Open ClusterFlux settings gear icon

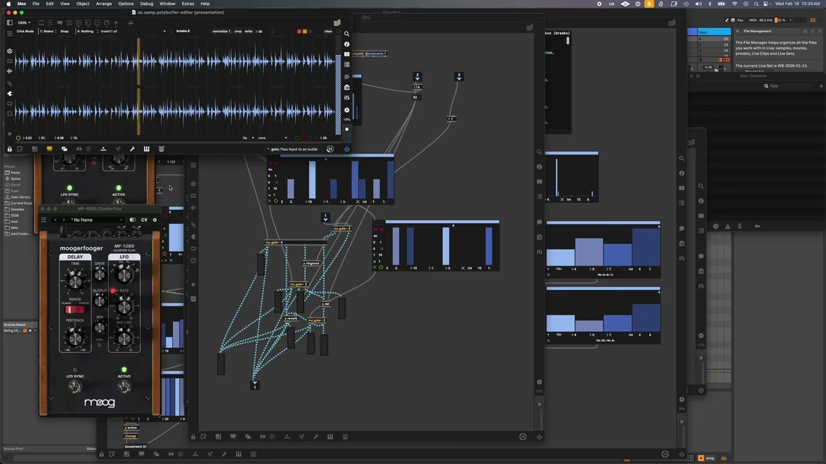(154, 220)
